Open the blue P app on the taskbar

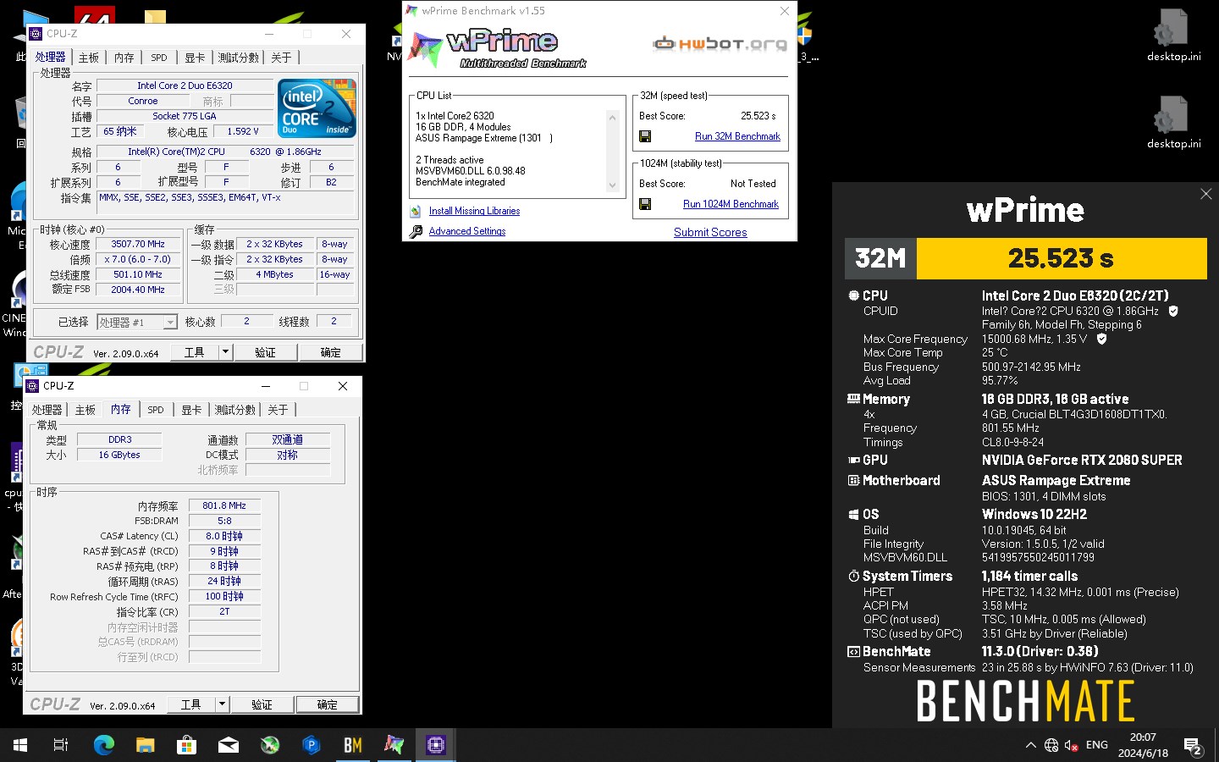(311, 745)
